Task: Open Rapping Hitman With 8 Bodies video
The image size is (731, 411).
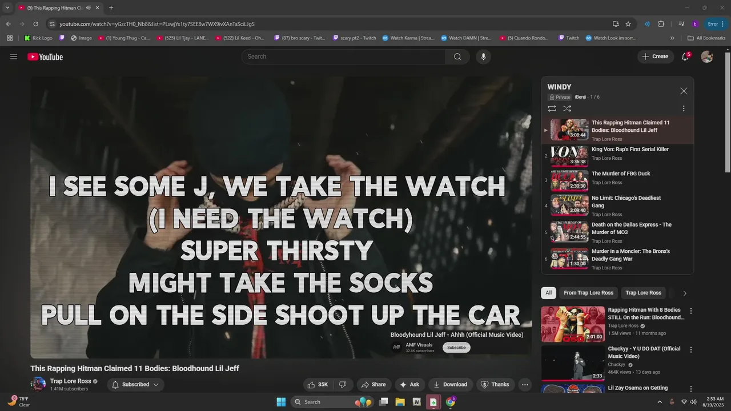Action: pos(646,313)
